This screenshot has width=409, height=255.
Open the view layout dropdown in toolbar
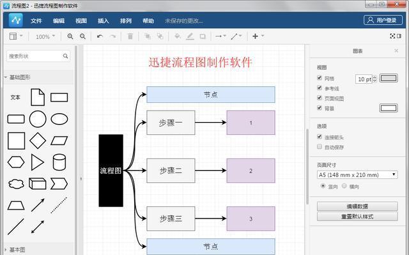point(15,36)
